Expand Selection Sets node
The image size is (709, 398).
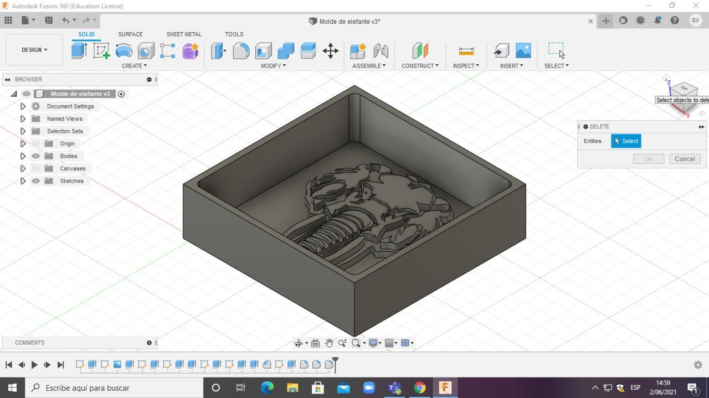click(x=23, y=131)
